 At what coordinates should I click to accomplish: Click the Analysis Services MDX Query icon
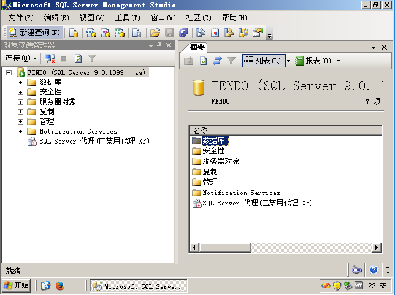(91, 33)
